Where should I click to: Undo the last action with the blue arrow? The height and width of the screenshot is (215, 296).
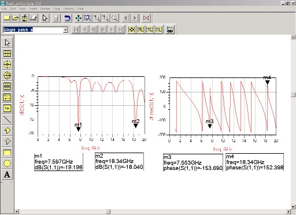point(67,18)
